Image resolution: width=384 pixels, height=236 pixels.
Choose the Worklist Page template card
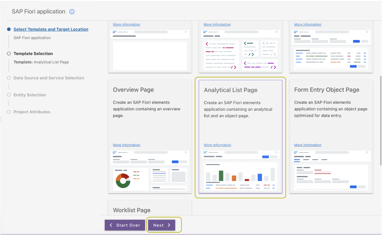click(x=150, y=208)
